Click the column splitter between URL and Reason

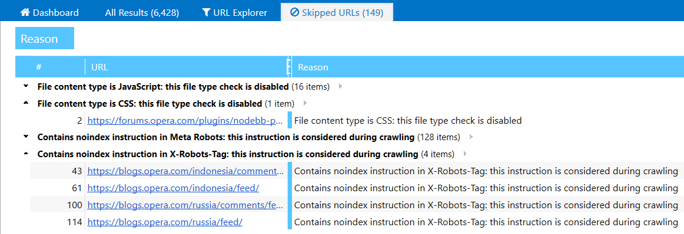click(288, 67)
